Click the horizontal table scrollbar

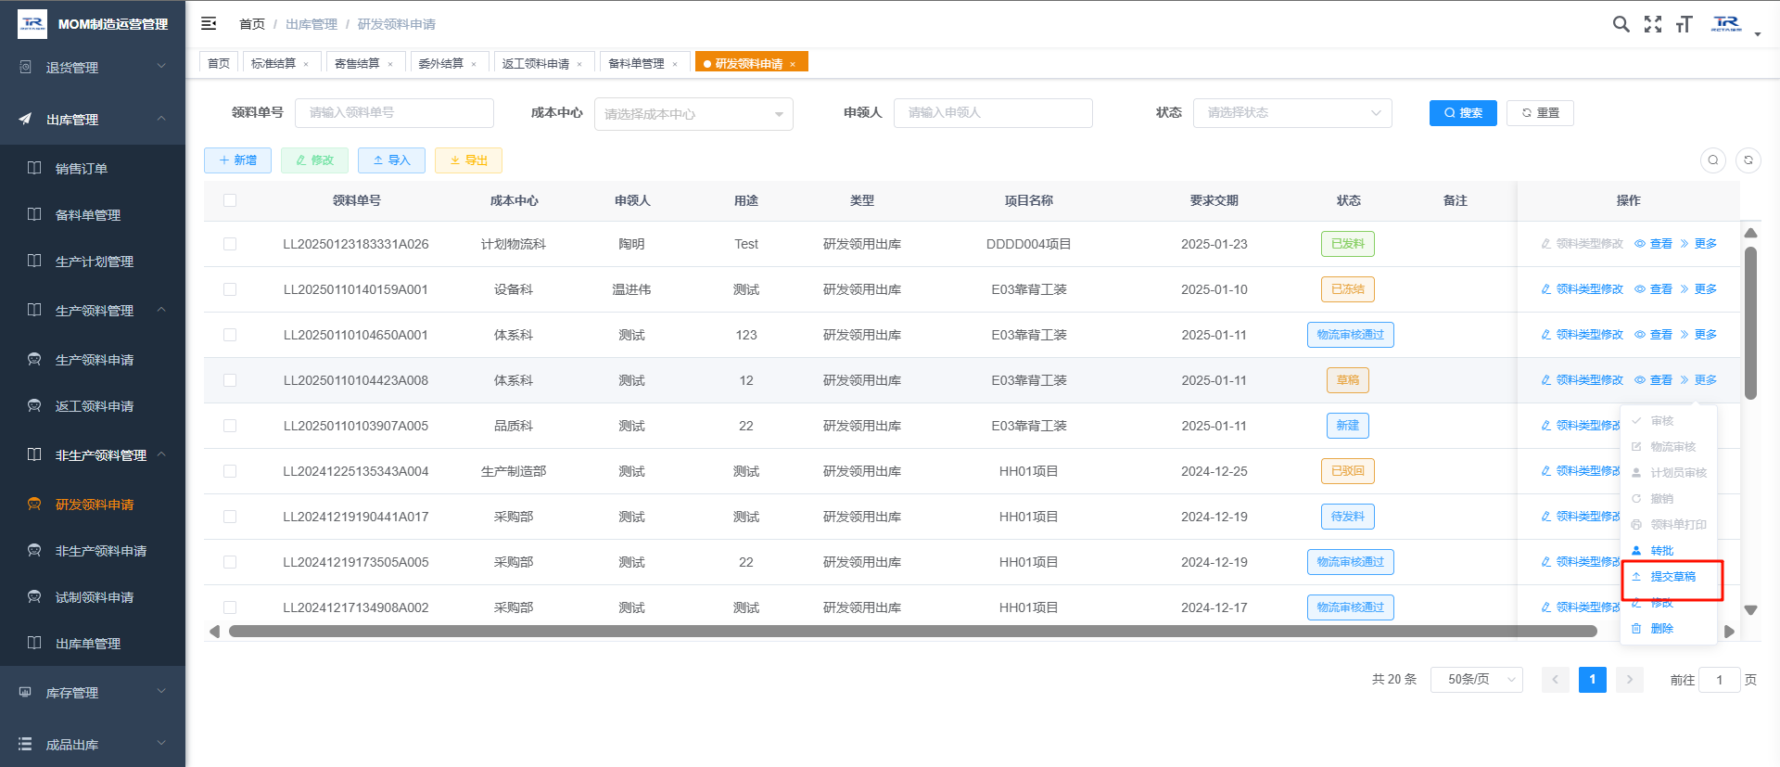tap(913, 632)
